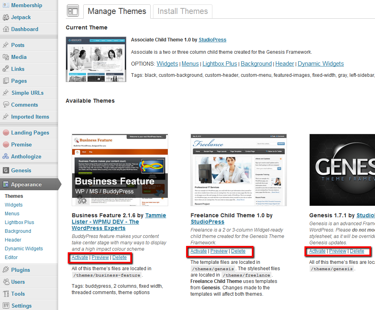Open the Landing Pages menu label
The image size is (375, 310).
pos(30,133)
